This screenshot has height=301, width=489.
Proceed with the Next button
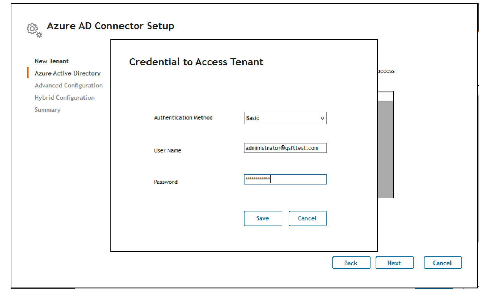tap(394, 263)
